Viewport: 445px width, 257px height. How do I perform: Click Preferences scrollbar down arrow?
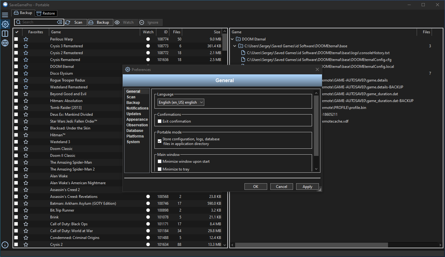316,169
